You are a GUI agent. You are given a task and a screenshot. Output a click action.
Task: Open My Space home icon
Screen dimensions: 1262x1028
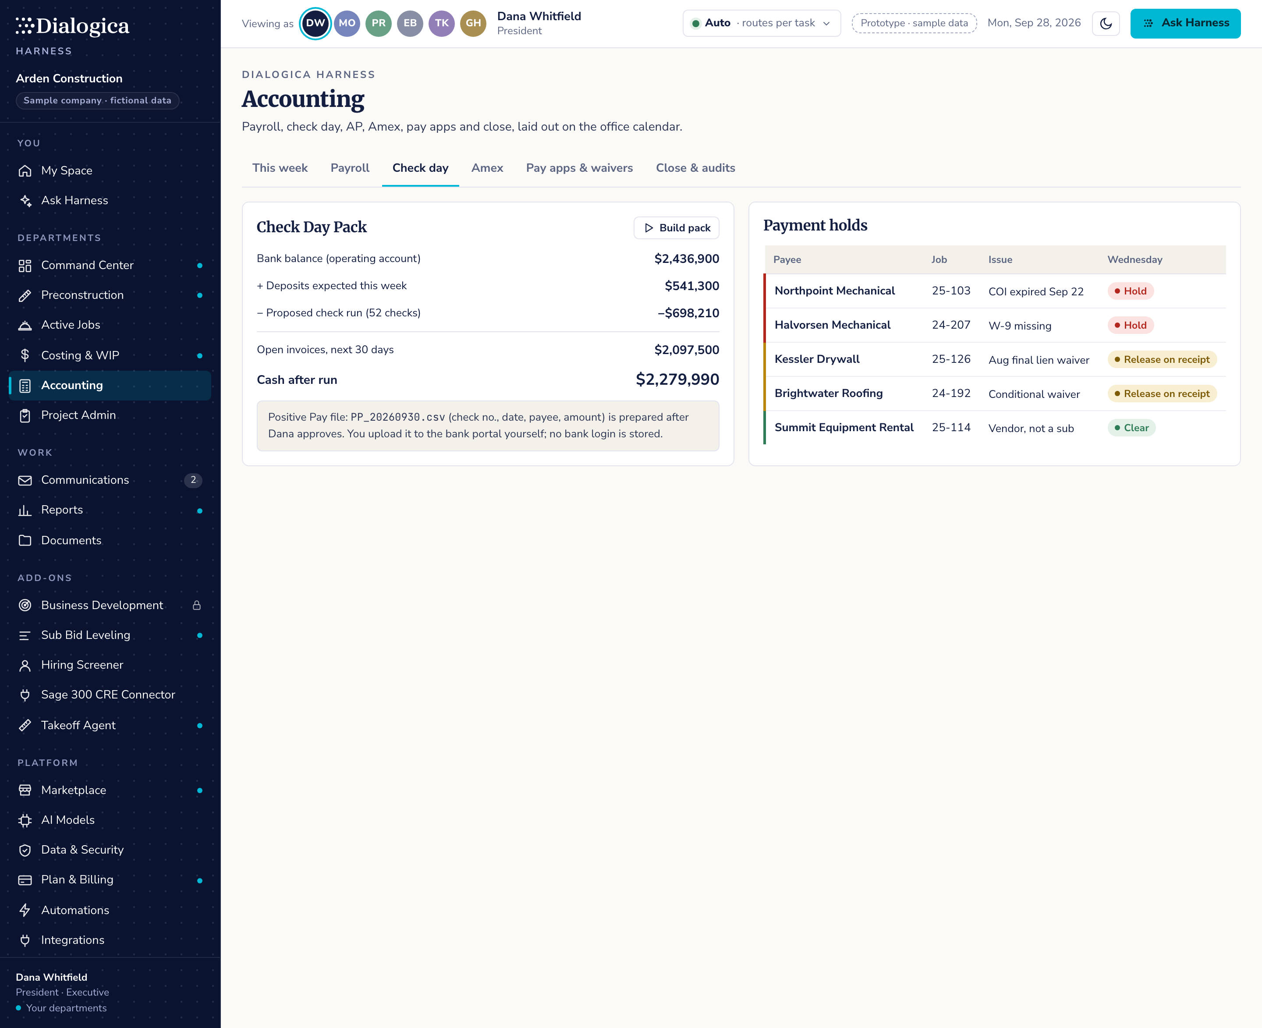(x=25, y=170)
